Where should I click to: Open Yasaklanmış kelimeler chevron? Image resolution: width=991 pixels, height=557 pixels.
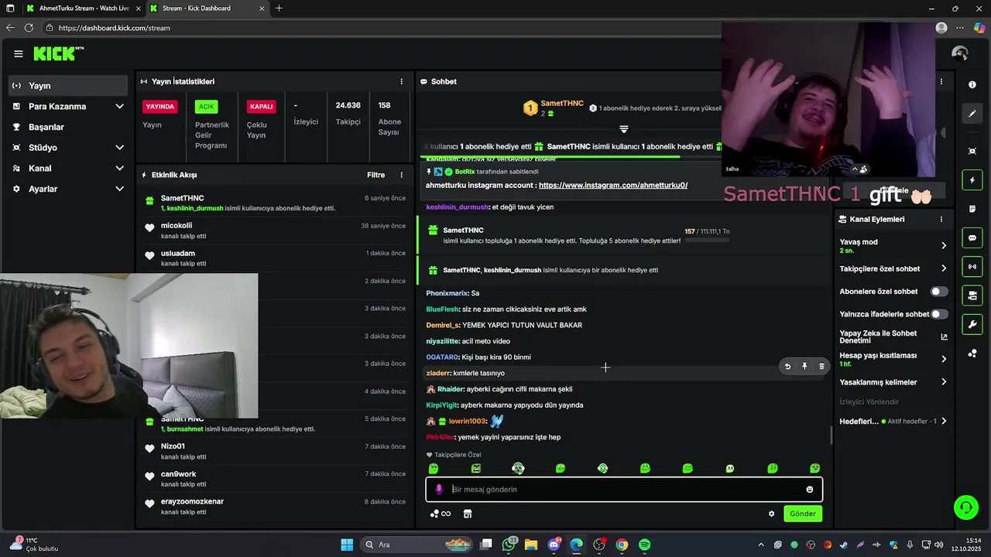[x=944, y=382]
